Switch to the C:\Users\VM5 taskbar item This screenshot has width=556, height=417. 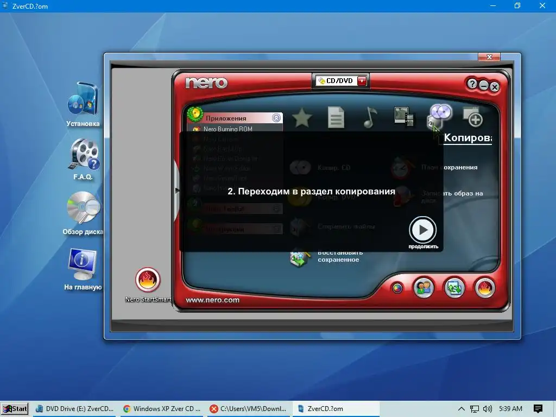click(x=248, y=409)
